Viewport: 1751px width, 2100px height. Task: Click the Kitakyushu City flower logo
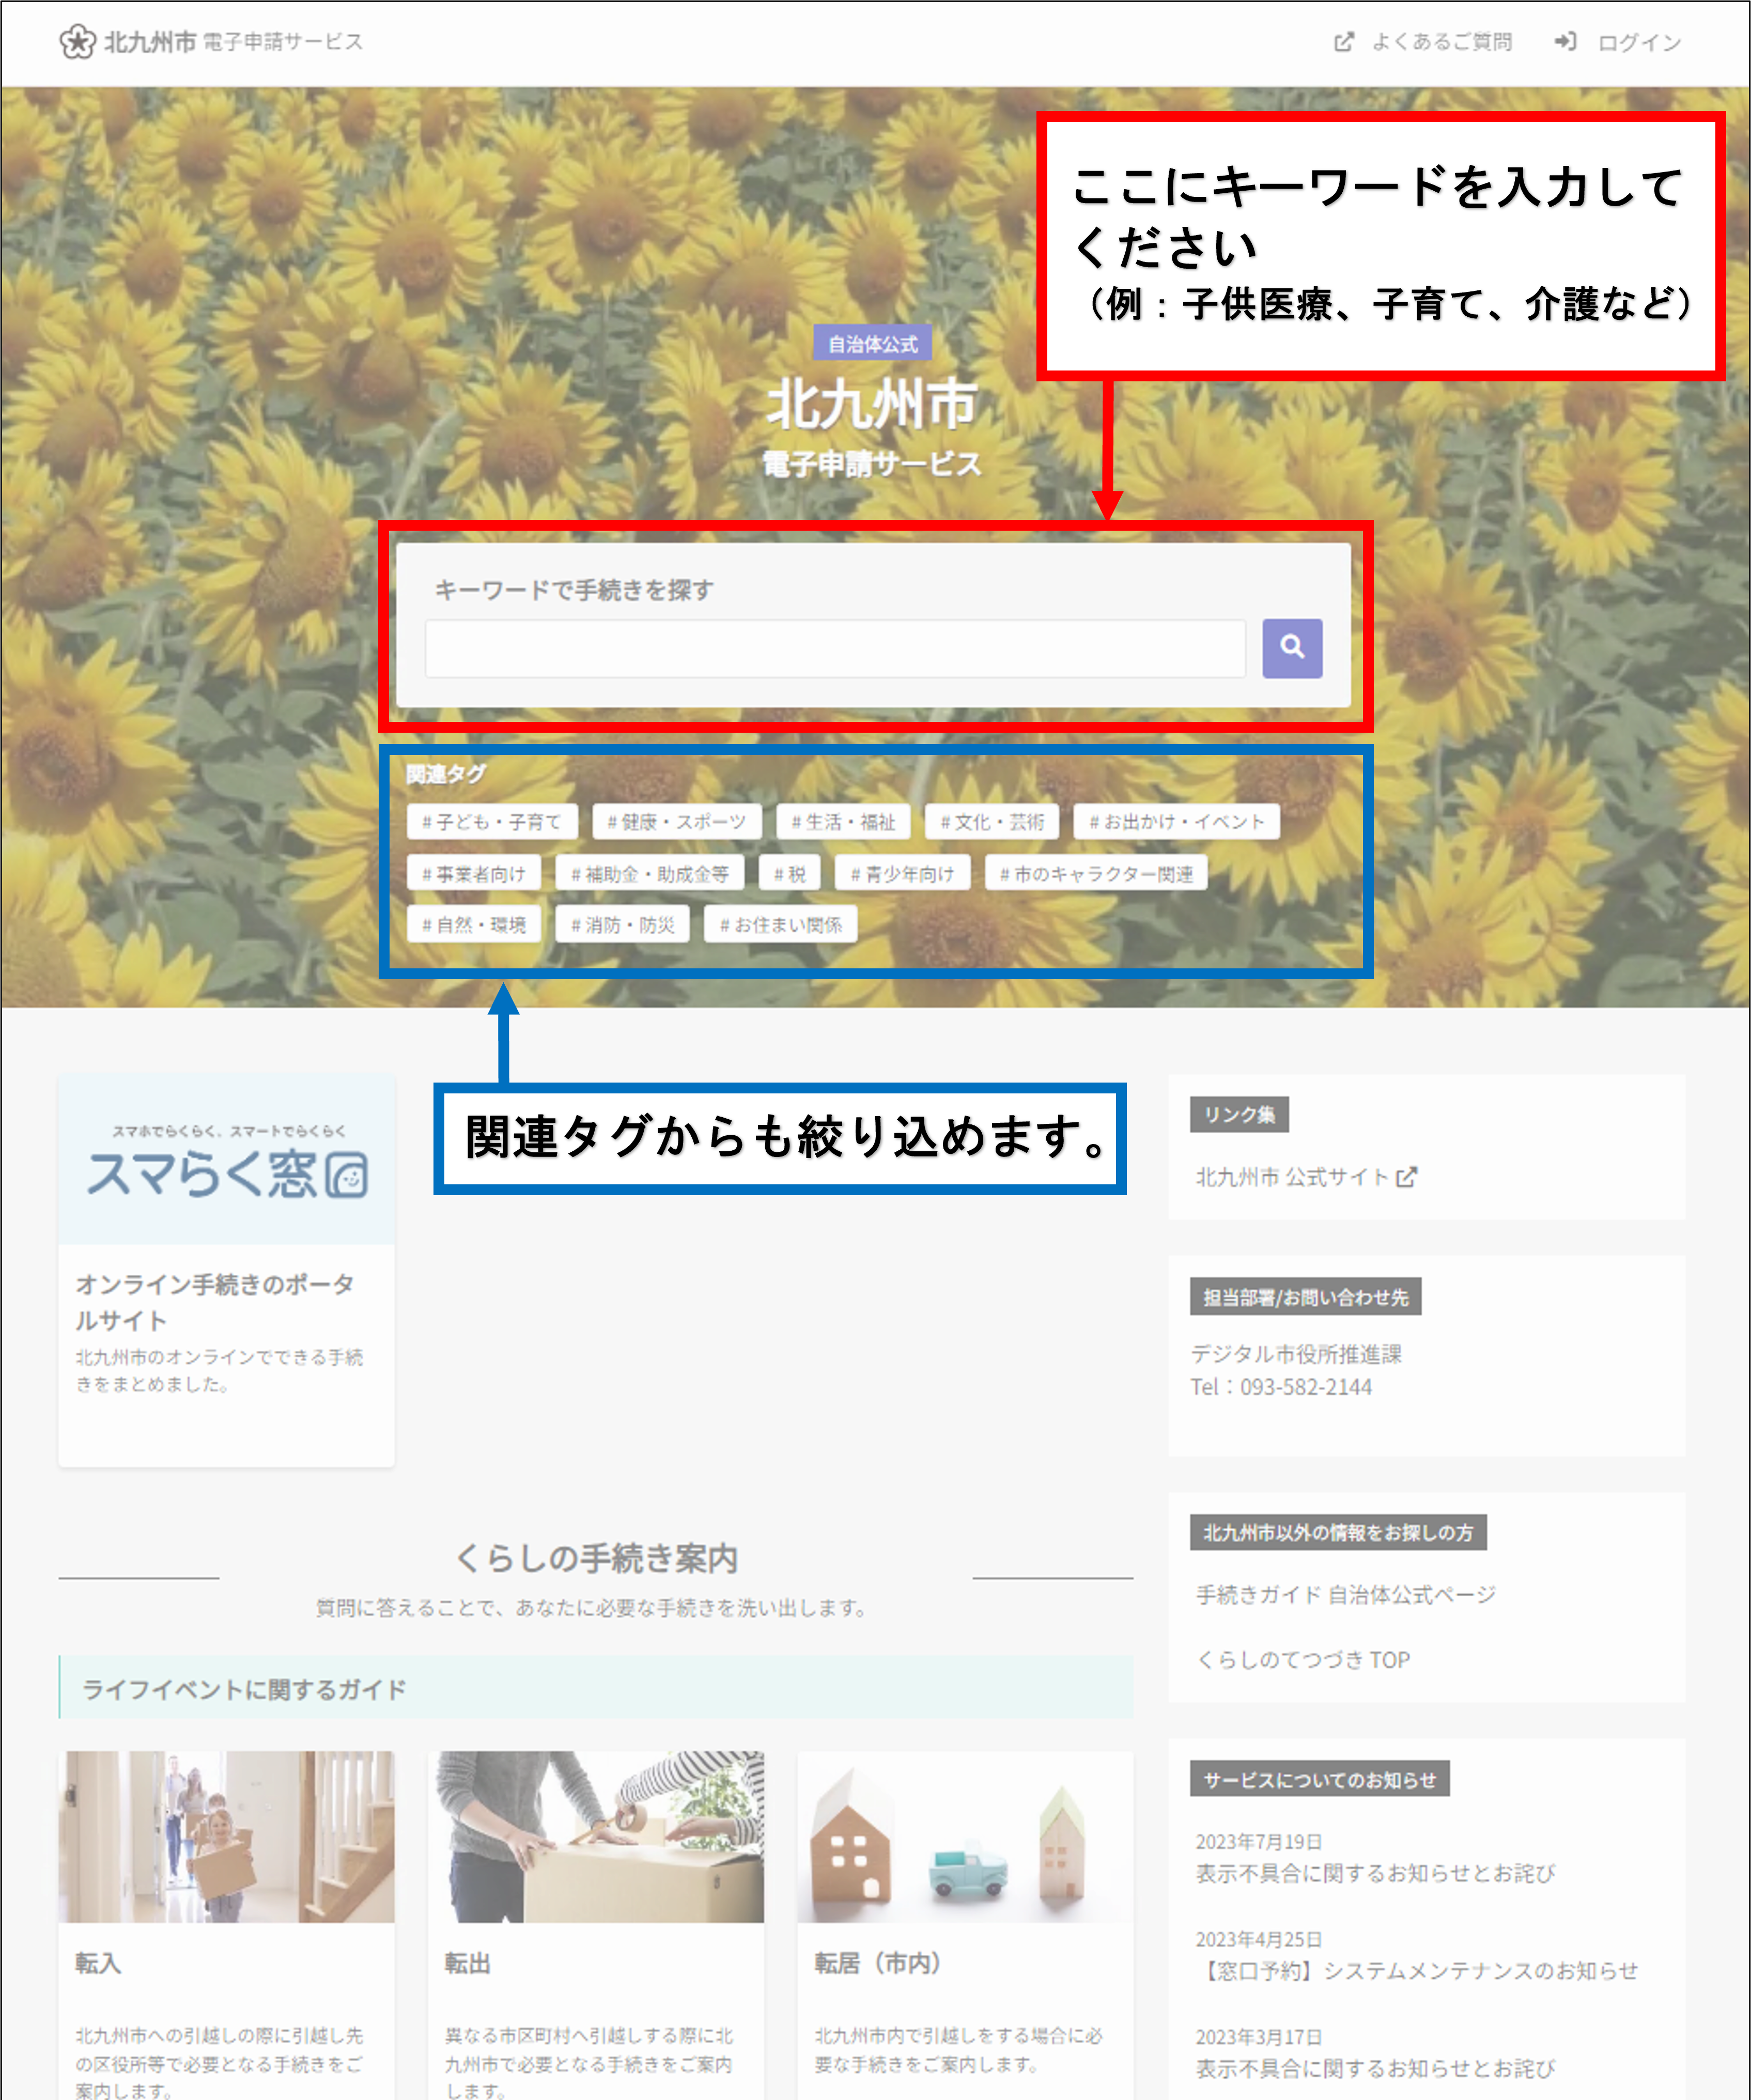point(78,42)
